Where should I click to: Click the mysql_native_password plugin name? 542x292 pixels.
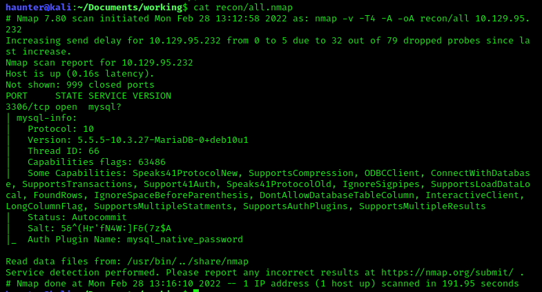[185, 239]
